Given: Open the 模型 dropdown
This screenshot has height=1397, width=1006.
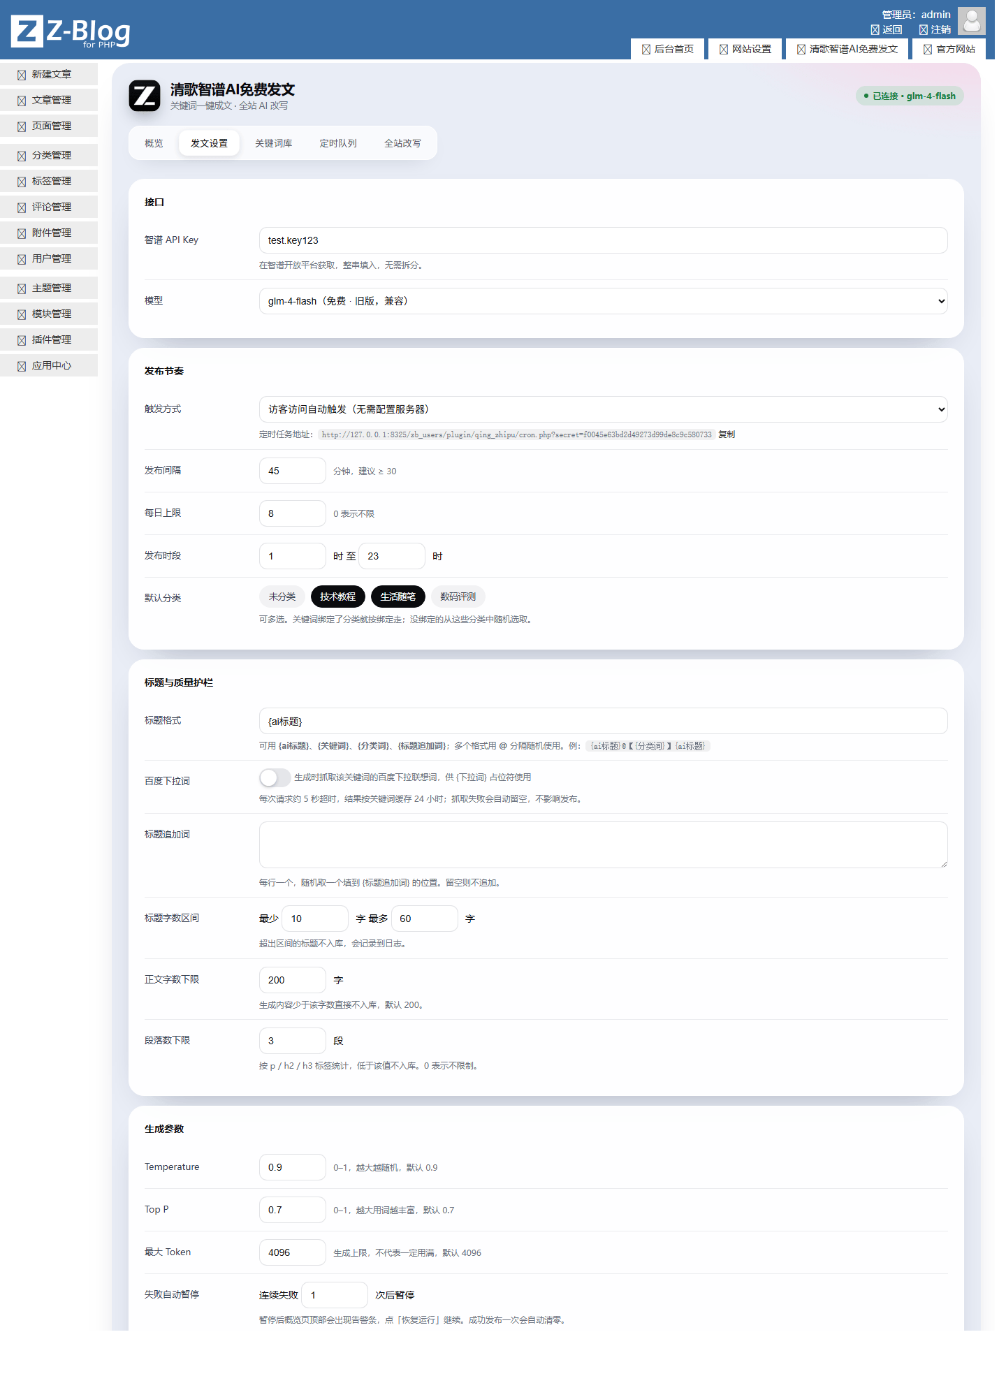Looking at the screenshot, I should (604, 301).
